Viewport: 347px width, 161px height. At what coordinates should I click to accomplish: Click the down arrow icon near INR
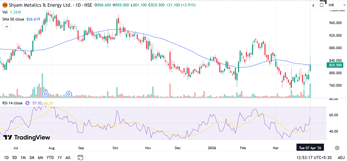click(x=313, y=5)
